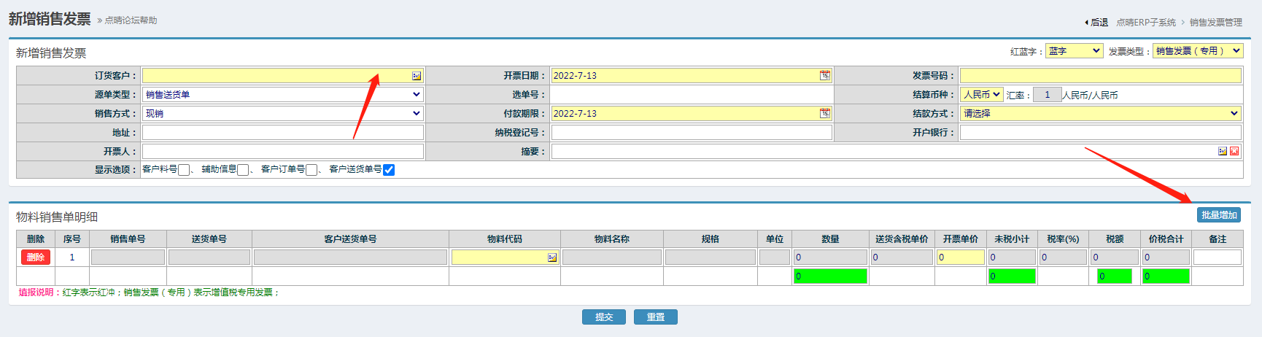Expand the 结款方式 请选择 dropdown
Screen dimensions: 1262x337
[1101, 114]
